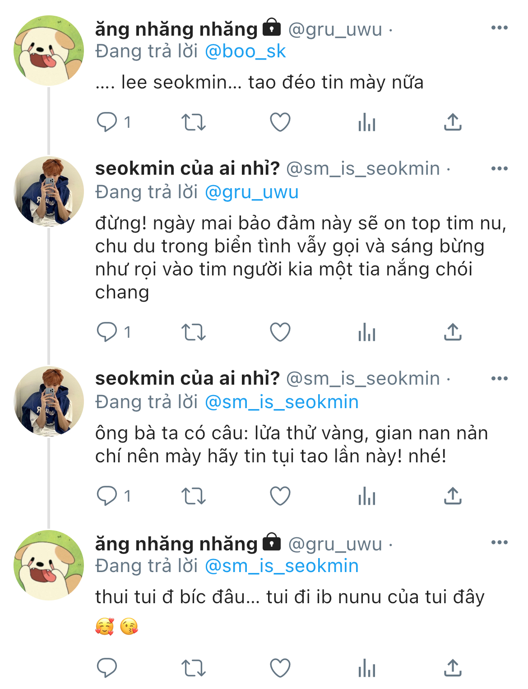Screen dimensions: 528x689
Task: Reply to the 'thui tui đ bíc' tweet
Action: click(107, 668)
